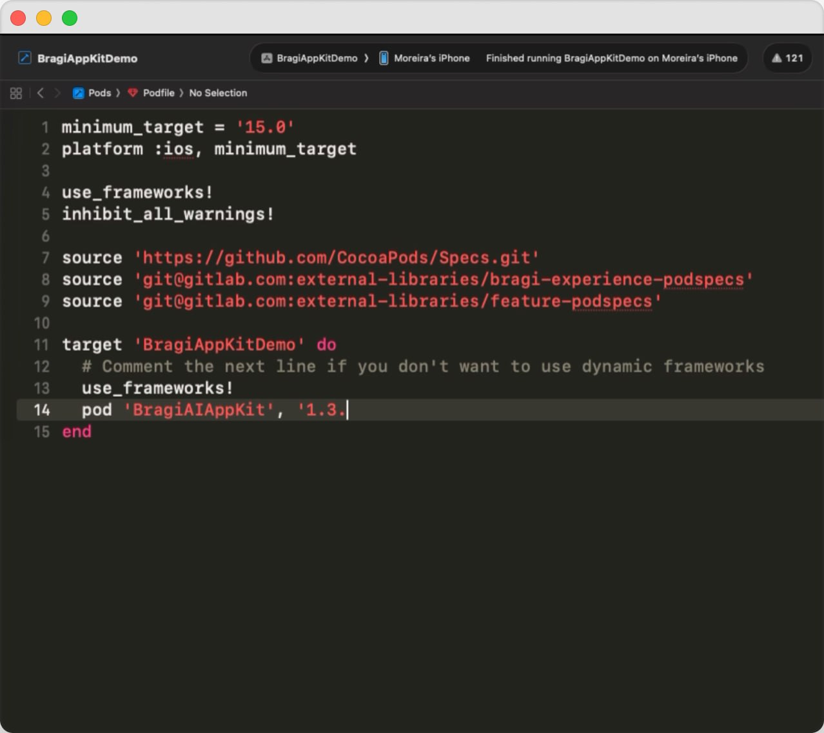Image resolution: width=824 pixels, height=733 pixels.
Task: Click the do keyword on line 11
Action: point(326,345)
